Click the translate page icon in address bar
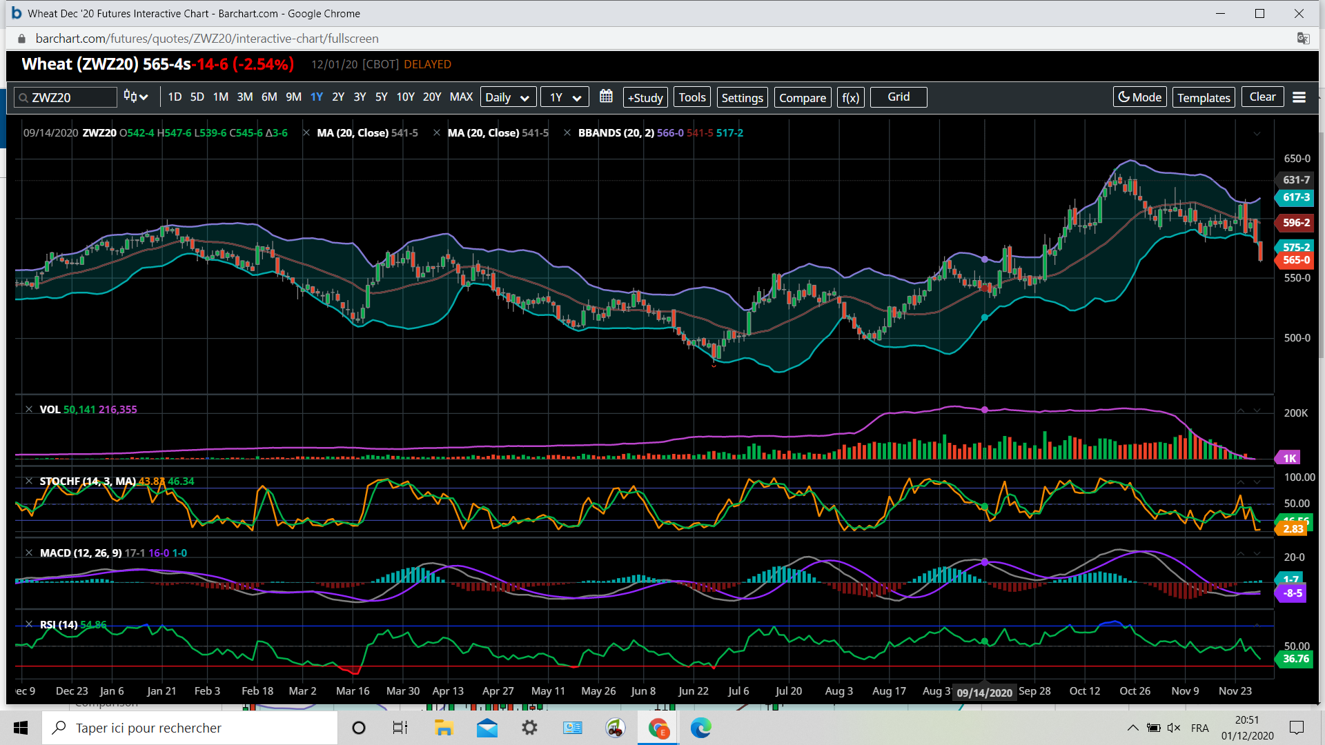The image size is (1325, 745). (1303, 39)
